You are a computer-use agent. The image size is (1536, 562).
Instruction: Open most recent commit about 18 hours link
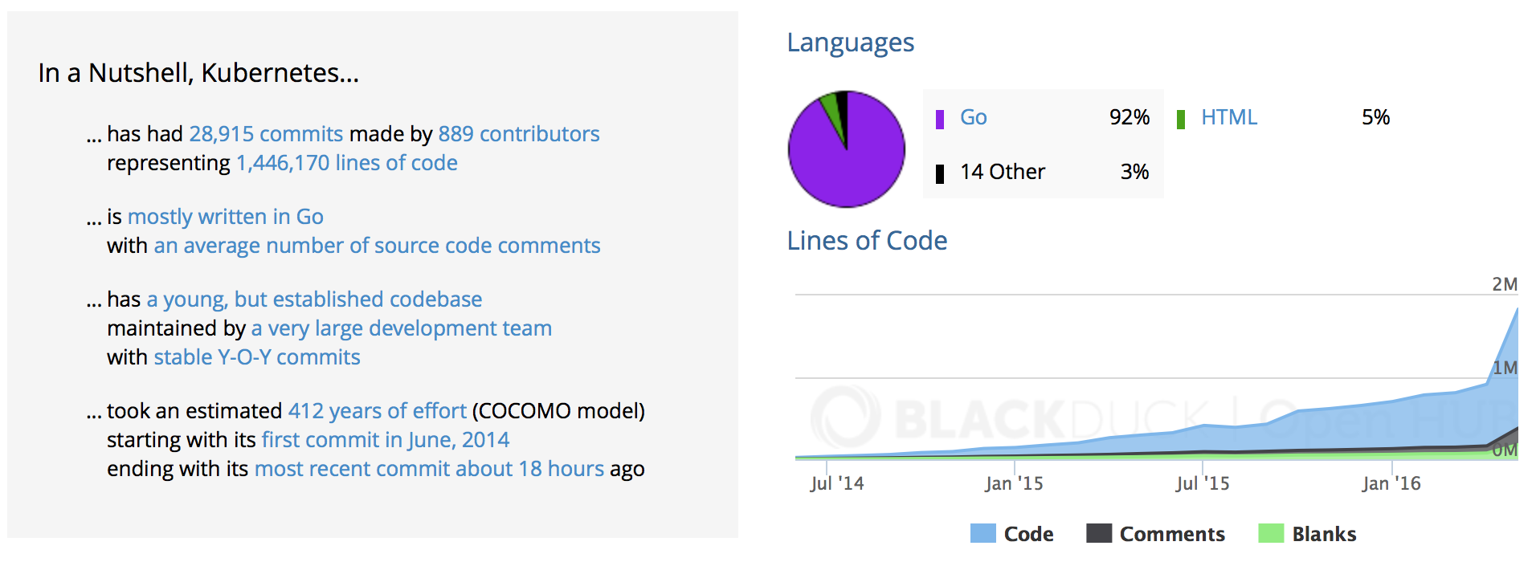point(429,469)
